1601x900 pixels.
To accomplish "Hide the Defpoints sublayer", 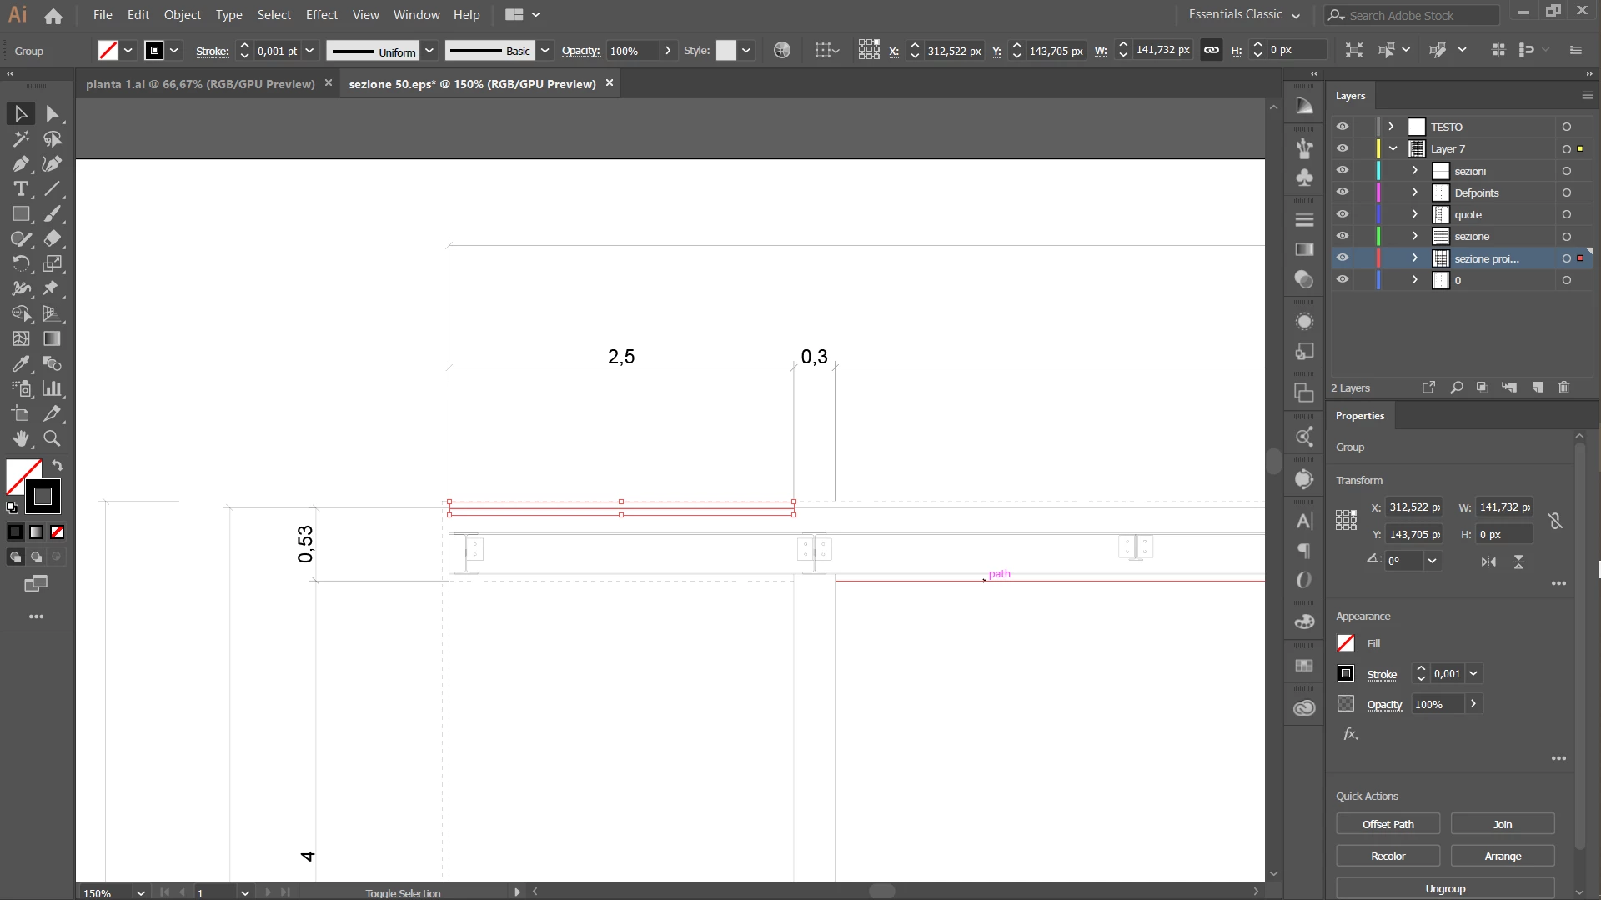I will tap(1342, 192).
